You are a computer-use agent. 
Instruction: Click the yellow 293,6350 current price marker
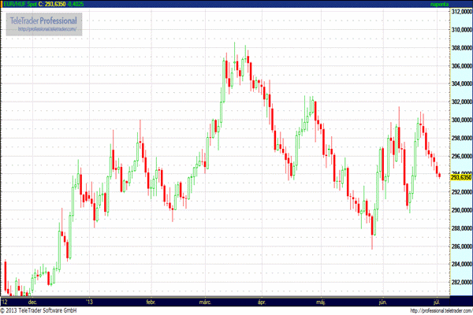click(x=460, y=177)
